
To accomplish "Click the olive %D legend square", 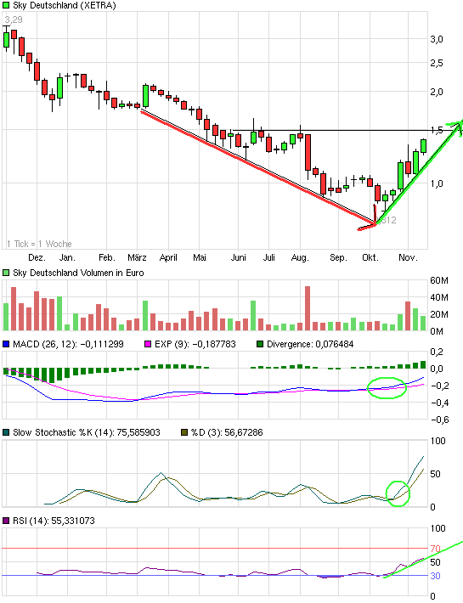I will (x=184, y=432).
